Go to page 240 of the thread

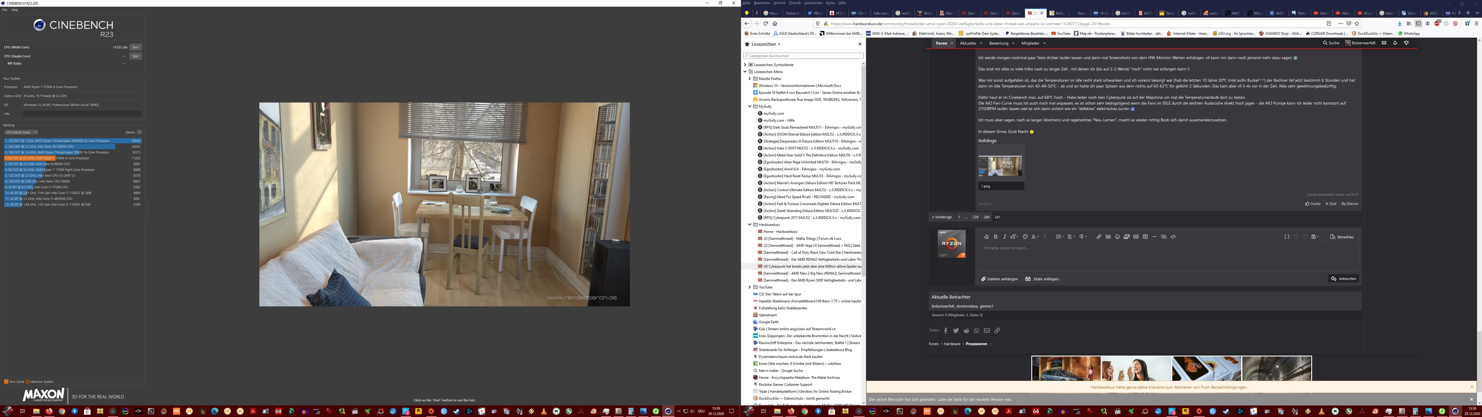point(987,217)
